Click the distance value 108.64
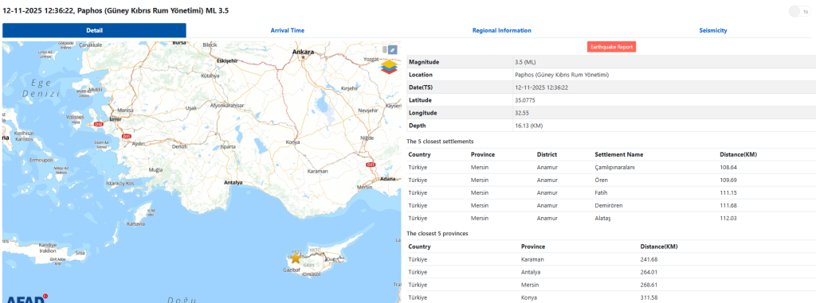816x303 pixels. (728, 167)
